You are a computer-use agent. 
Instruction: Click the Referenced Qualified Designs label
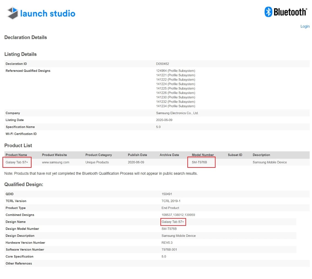pos(28,71)
